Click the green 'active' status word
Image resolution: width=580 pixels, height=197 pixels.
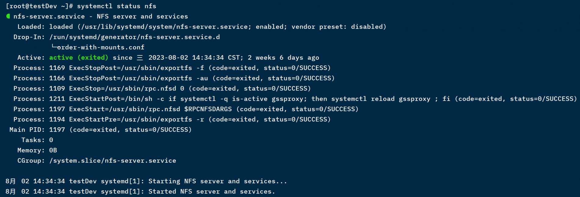point(61,58)
